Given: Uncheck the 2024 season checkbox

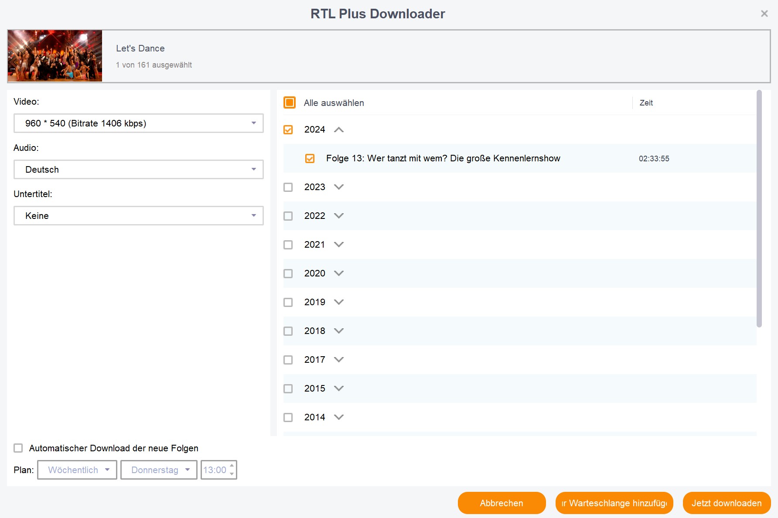Looking at the screenshot, I should pos(288,129).
